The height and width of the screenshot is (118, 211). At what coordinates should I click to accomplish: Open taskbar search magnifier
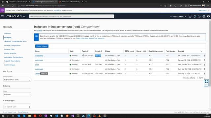click(8, 116)
